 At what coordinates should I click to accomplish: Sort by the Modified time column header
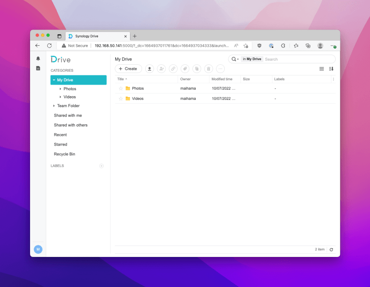222,79
